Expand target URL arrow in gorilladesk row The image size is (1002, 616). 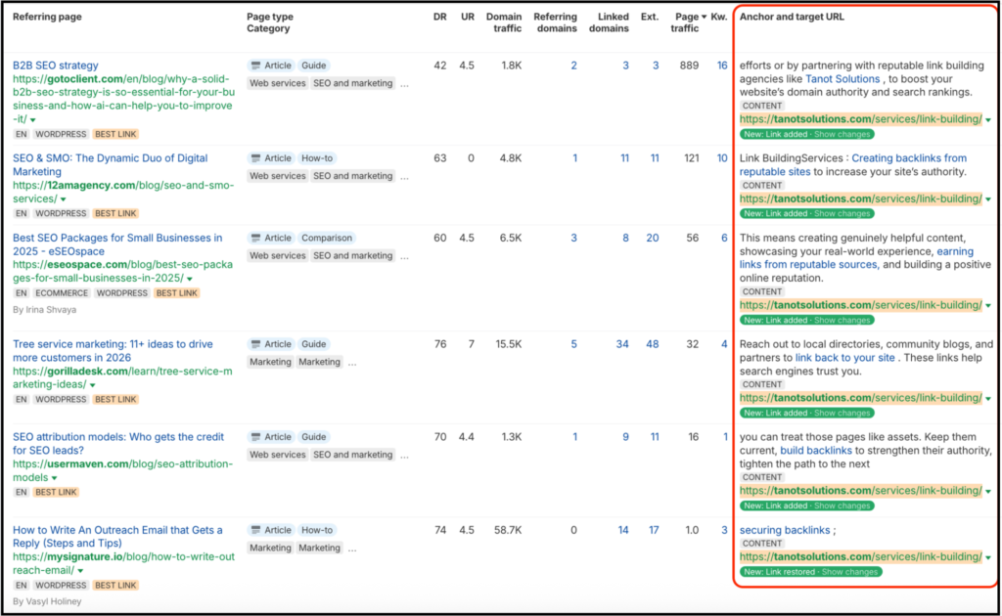pyautogui.click(x=988, y=399)
